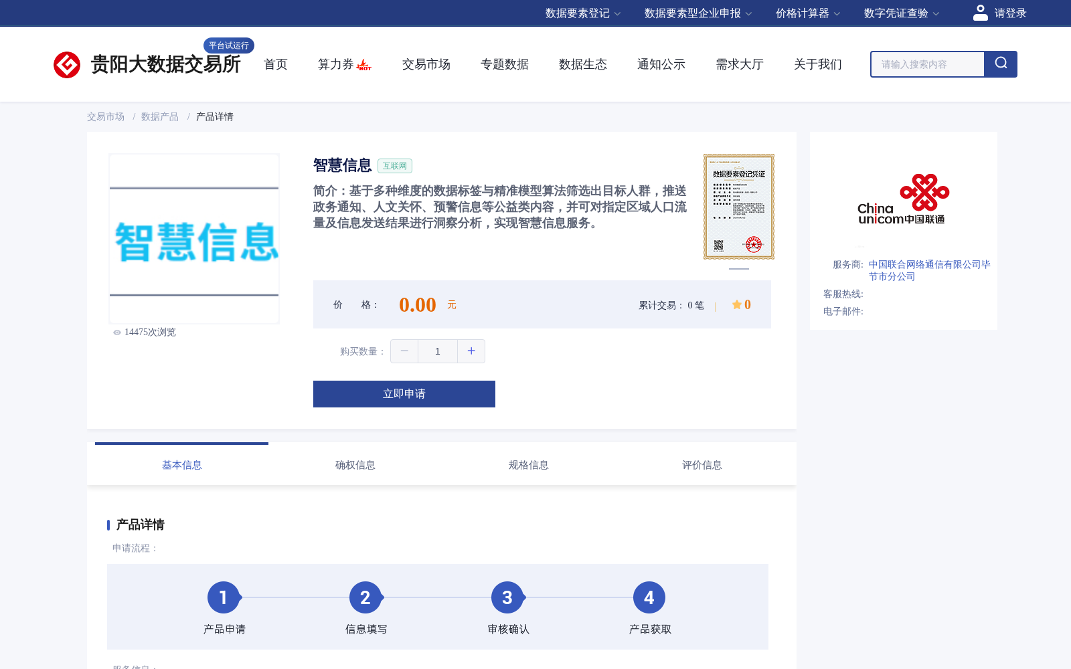Screen dimensions: 1071x669
Task: Click the 互联网 category tag
Action: point(395,166)
